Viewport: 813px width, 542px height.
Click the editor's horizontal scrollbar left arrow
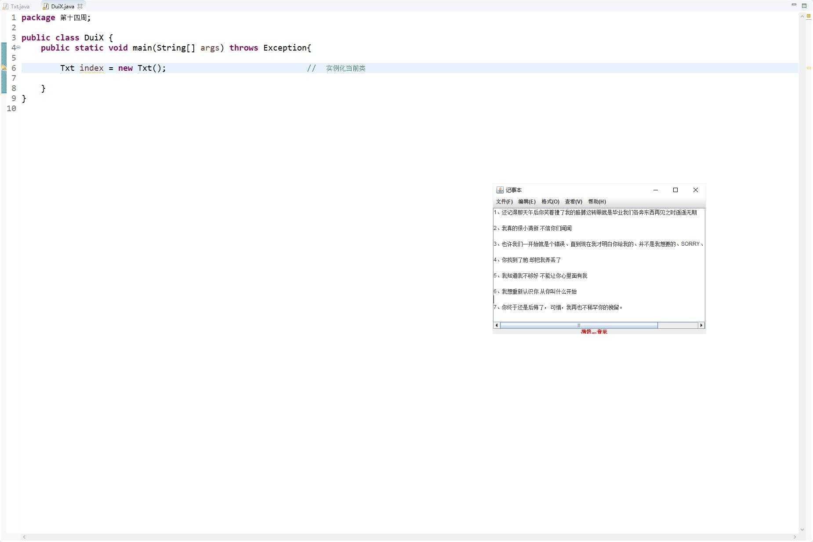click(x=24, y=537)
